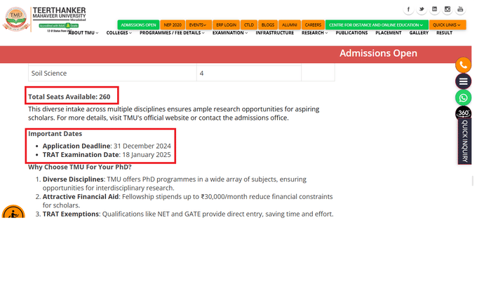Click the orange phone call icon
477x293 pixels.
[463, 64]
